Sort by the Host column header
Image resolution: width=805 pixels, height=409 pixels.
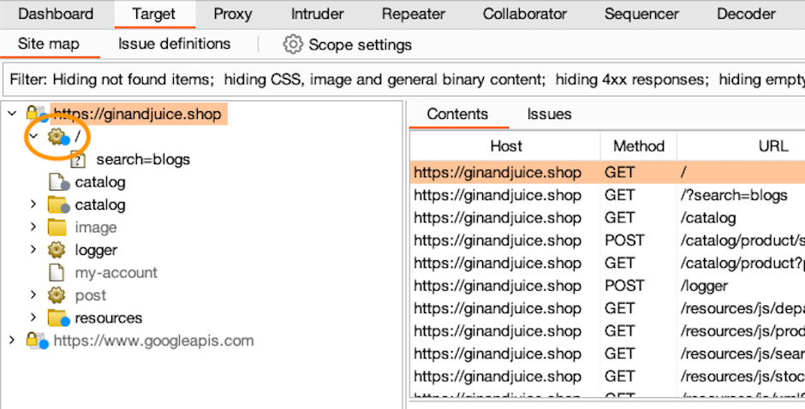(x=505, y=146)
